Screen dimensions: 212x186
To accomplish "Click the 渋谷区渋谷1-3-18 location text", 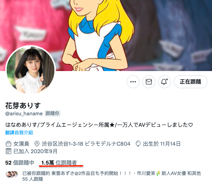I will (86, 144).
